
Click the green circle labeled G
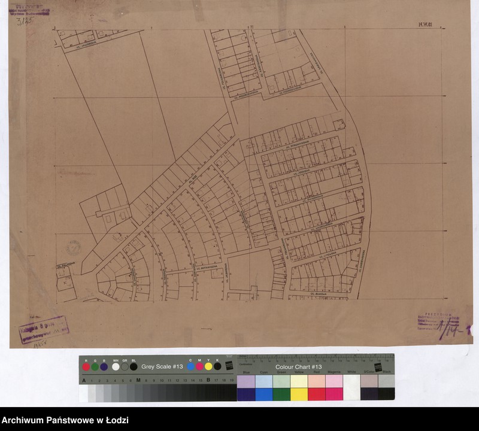pyautogui.click(x=95, y=366)
